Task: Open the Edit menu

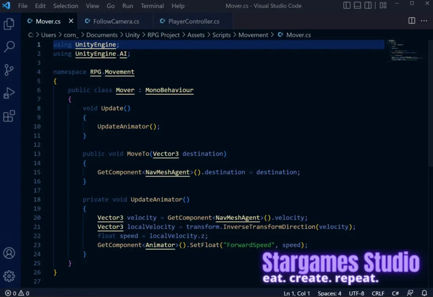Action: click(40, 6)
